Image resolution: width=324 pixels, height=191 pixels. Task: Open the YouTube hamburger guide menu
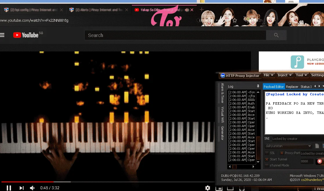pyautogui.click(x=2, y=35)
